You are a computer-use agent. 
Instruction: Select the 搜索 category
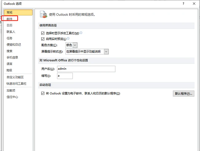click(x=10, y=51)
